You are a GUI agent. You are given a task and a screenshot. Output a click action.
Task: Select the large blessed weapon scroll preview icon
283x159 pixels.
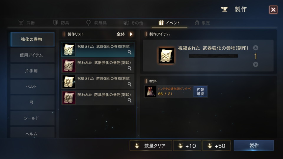coord(166,56)
